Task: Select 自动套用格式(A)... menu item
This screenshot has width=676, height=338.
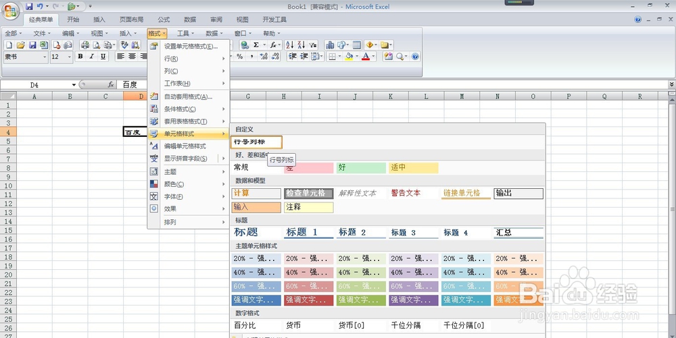Action: (x=189, y=96)
